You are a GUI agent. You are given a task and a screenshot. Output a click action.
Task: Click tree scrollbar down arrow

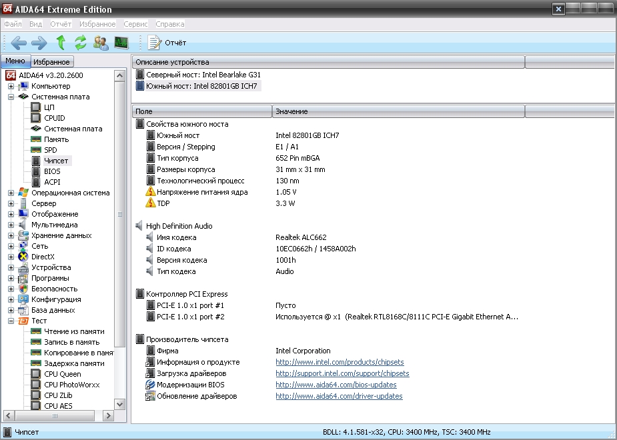pos(120,404)
